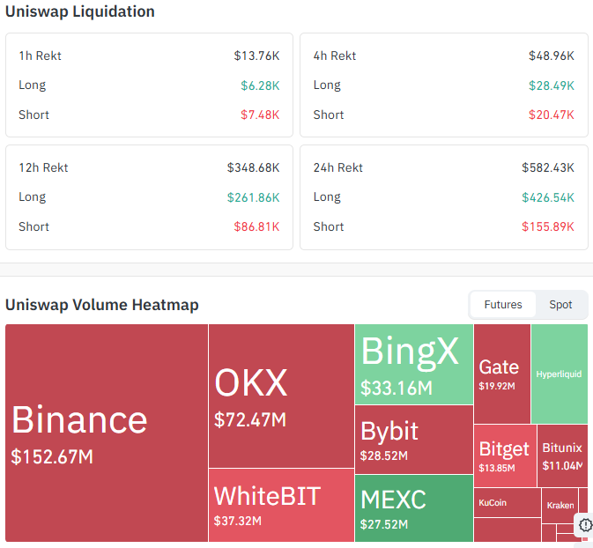
Task: Select 24h Long value $426.54K
Action: click(x=548, y=197)
